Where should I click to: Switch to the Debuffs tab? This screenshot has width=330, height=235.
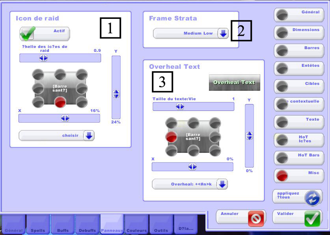pyautogui.click(x=88, y=224)
